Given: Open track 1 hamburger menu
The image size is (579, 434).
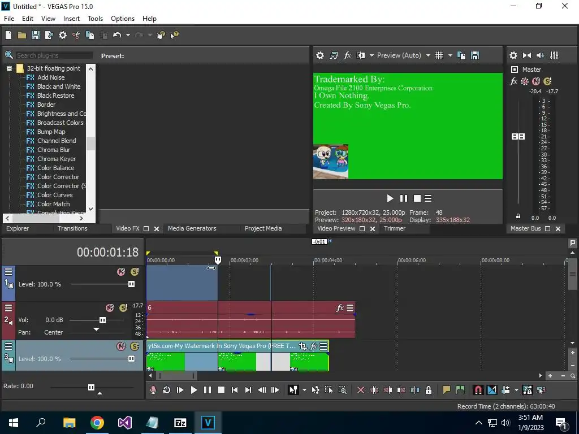Looking at the screenshot, I should (x=8, y=272).
